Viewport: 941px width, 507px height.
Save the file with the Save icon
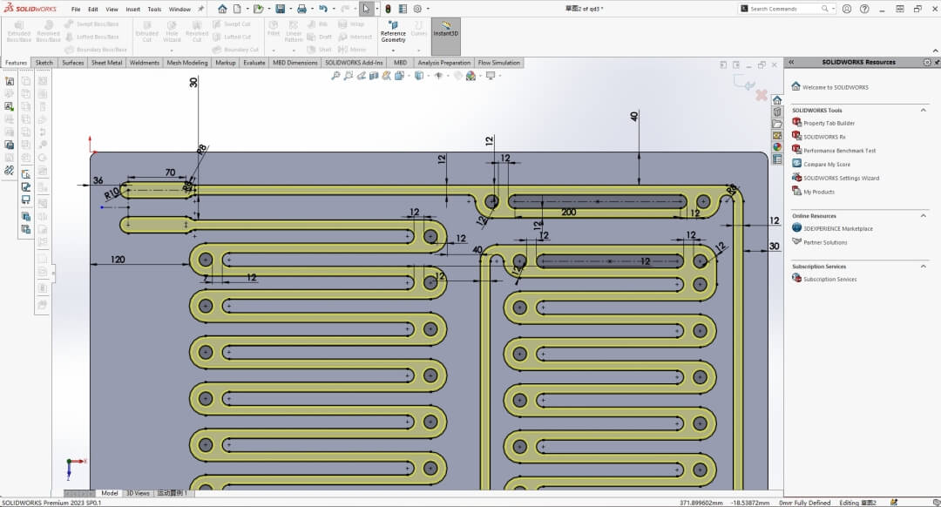click(x=281, y=9)
